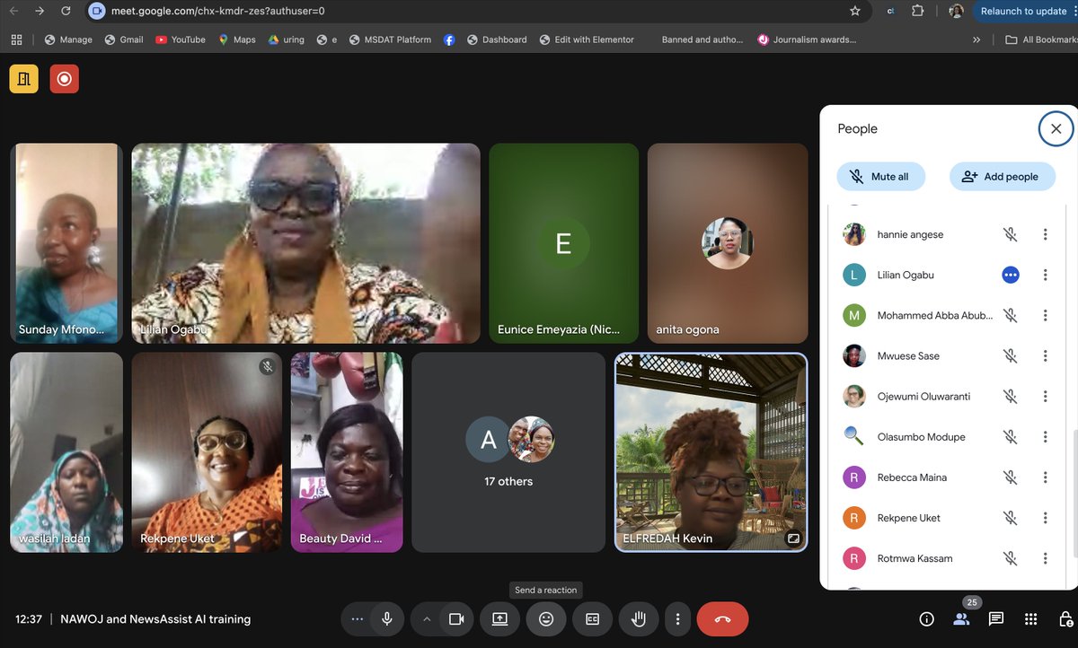The height and width of the screenshot is (648, 1078).
Task: Toggle the camera button in call controls
Action: (456, 619)
